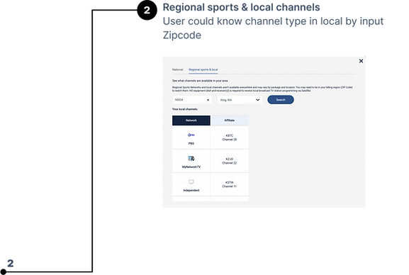Viewport: 409px width, 275px height.
Task: Click the Independent network label
Action: click(x=191, y=191)
